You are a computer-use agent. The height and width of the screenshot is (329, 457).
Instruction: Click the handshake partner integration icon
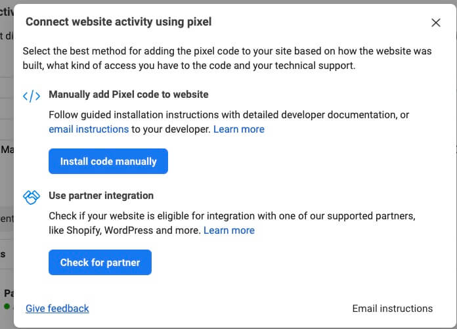(x=32, y=197)
